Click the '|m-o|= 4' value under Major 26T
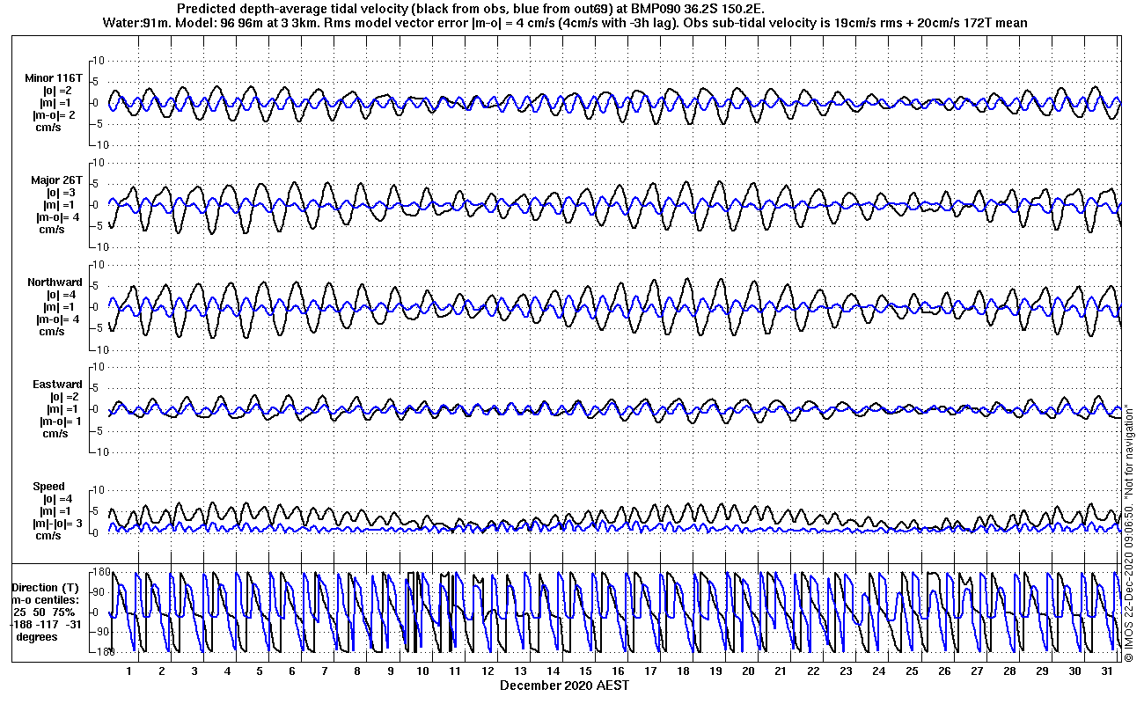The height and width of the screenshot is (704, 1144). (x=58, y=217)
